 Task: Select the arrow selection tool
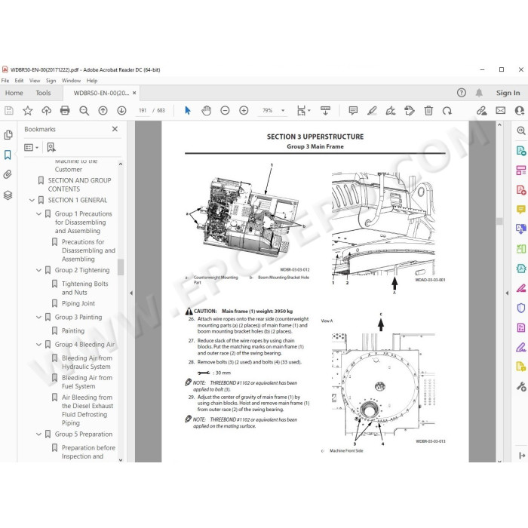(188, 110)
